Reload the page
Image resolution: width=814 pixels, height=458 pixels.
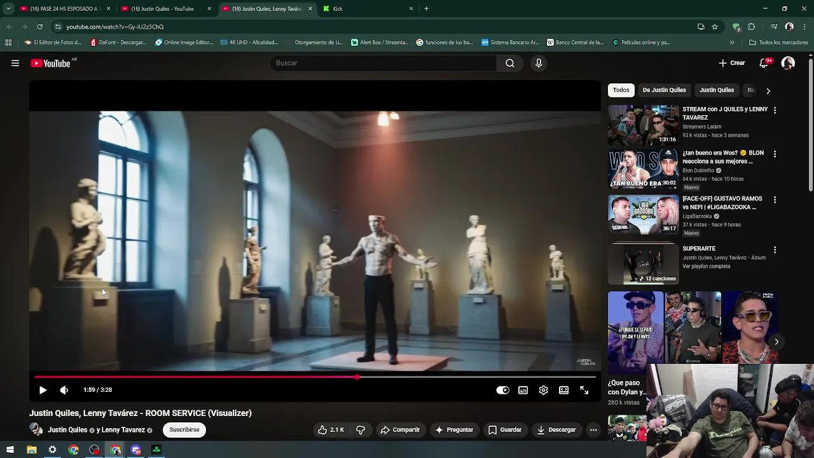point(39,27)
